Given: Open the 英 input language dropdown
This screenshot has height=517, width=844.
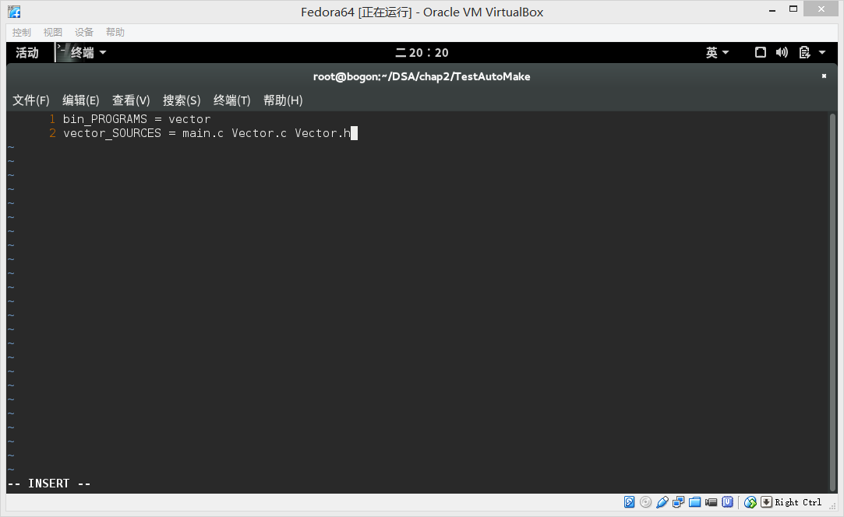Looking at the screenshot, I should pos(716,52).
